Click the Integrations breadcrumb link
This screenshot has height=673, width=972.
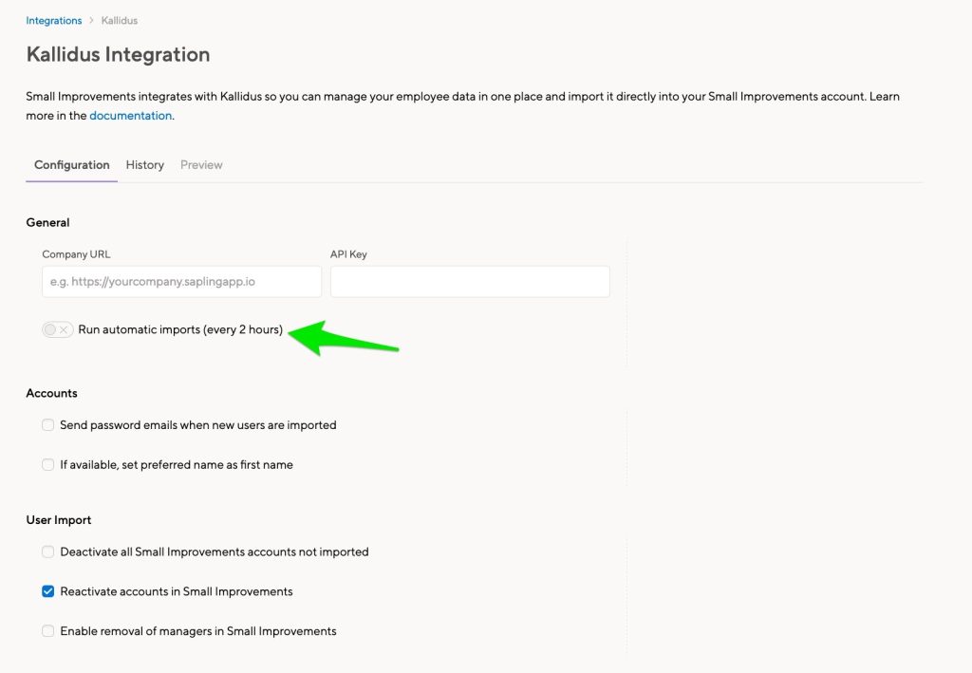(x=54, y=21)
